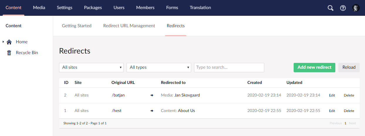This screenshot has width=365, height=136.
Task: Edit the /batjan redirect
Action: pyautogui.click(x=332, y=95)
